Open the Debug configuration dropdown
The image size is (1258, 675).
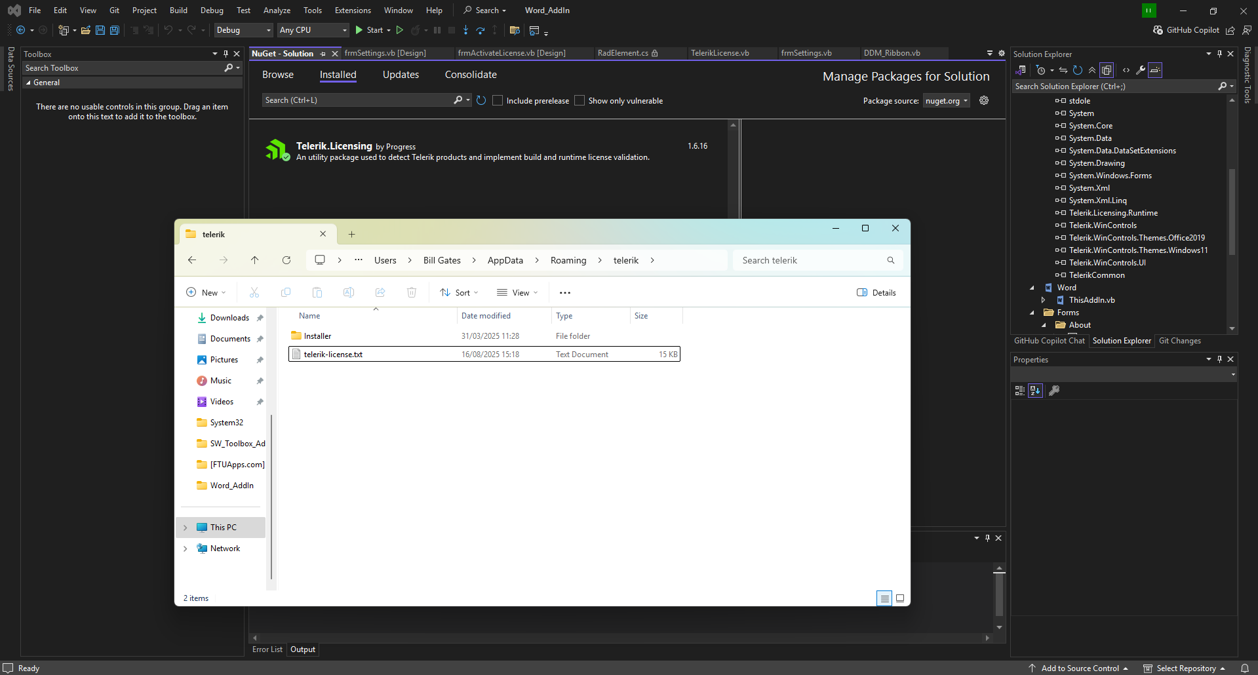tap(244, 30)
